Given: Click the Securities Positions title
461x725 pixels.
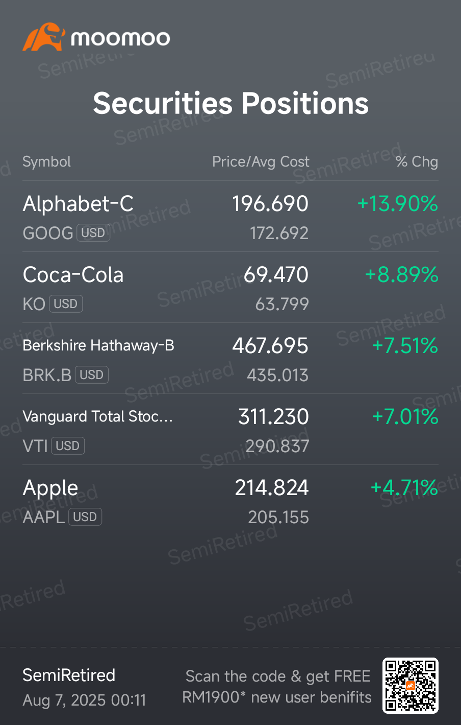Looking at the screenshot, I should 231,103.
